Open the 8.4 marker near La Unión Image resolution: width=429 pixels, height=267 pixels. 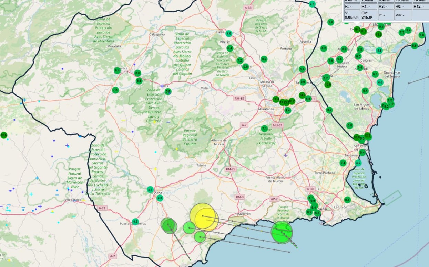tap(347, 200)
